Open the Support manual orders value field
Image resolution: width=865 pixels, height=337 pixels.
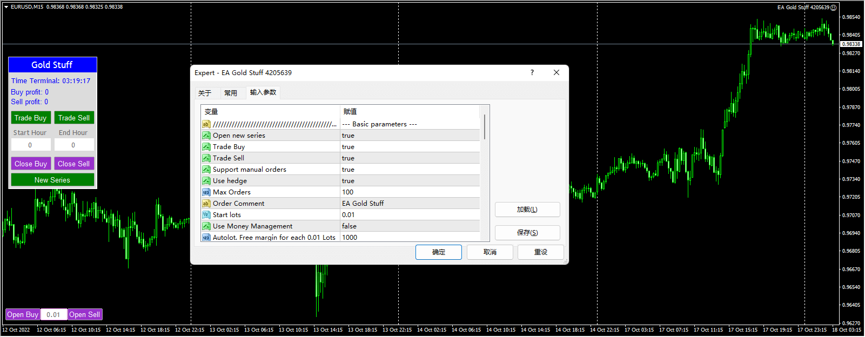[410, 170]
